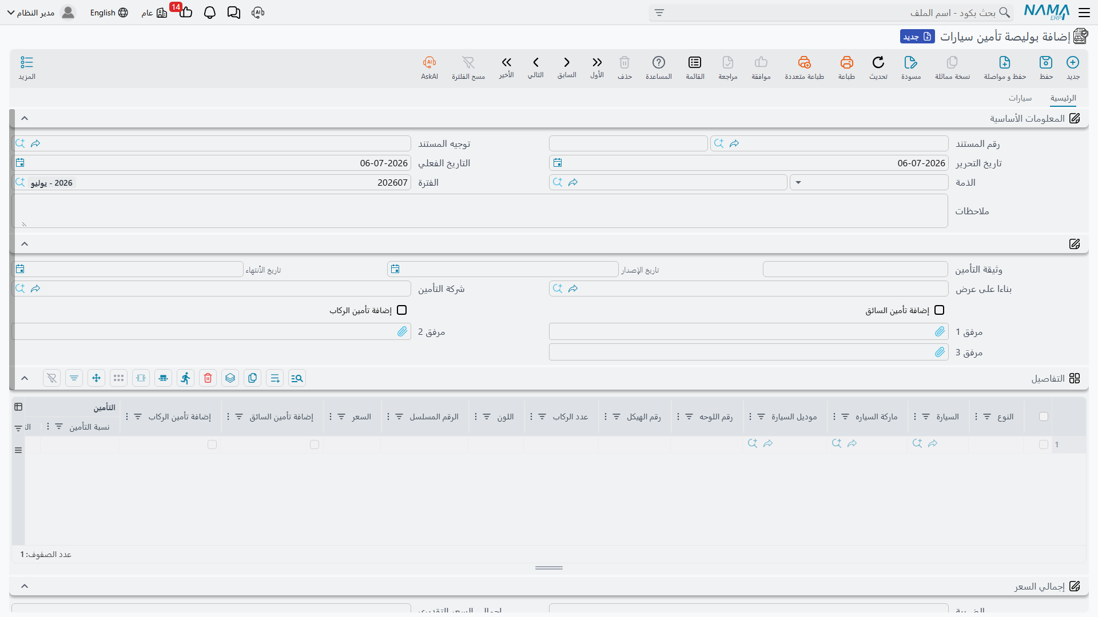1098x617 pixels.
Task: Switch to الرئيسية tab
Action: tap(1063, 98)
